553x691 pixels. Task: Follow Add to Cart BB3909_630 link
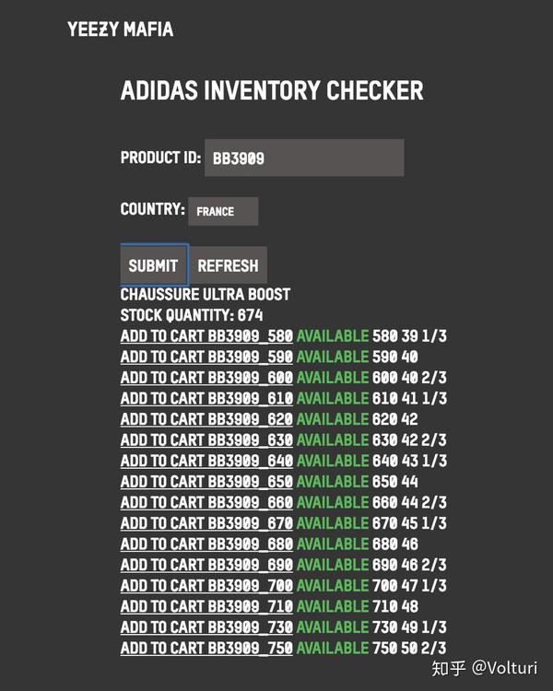(206, 439)
